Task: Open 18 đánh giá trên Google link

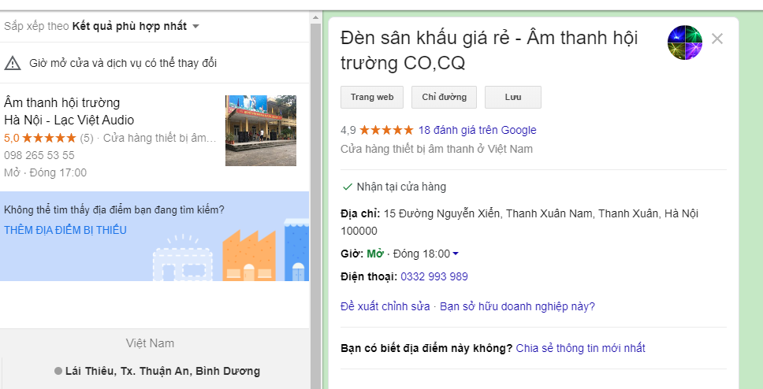Action: [x=478, y=130]
